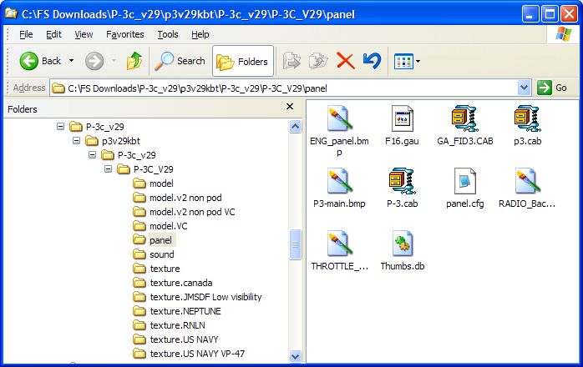Click the texture.canada folder icon
This screenshot has width=583, height=367.
point(139,282)
